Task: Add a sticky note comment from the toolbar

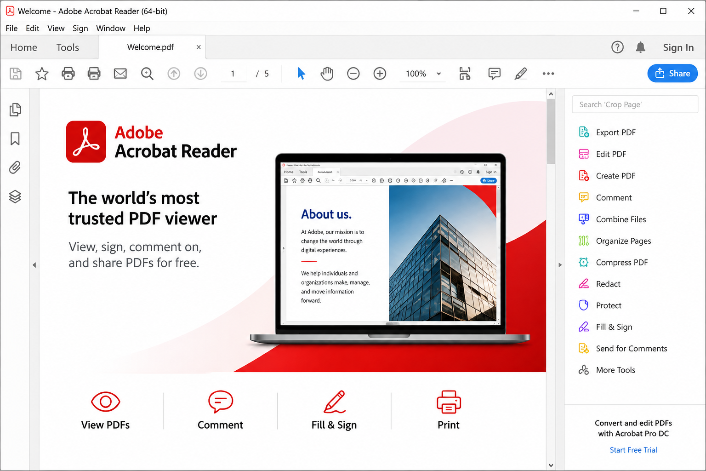Action: [495, 74]
